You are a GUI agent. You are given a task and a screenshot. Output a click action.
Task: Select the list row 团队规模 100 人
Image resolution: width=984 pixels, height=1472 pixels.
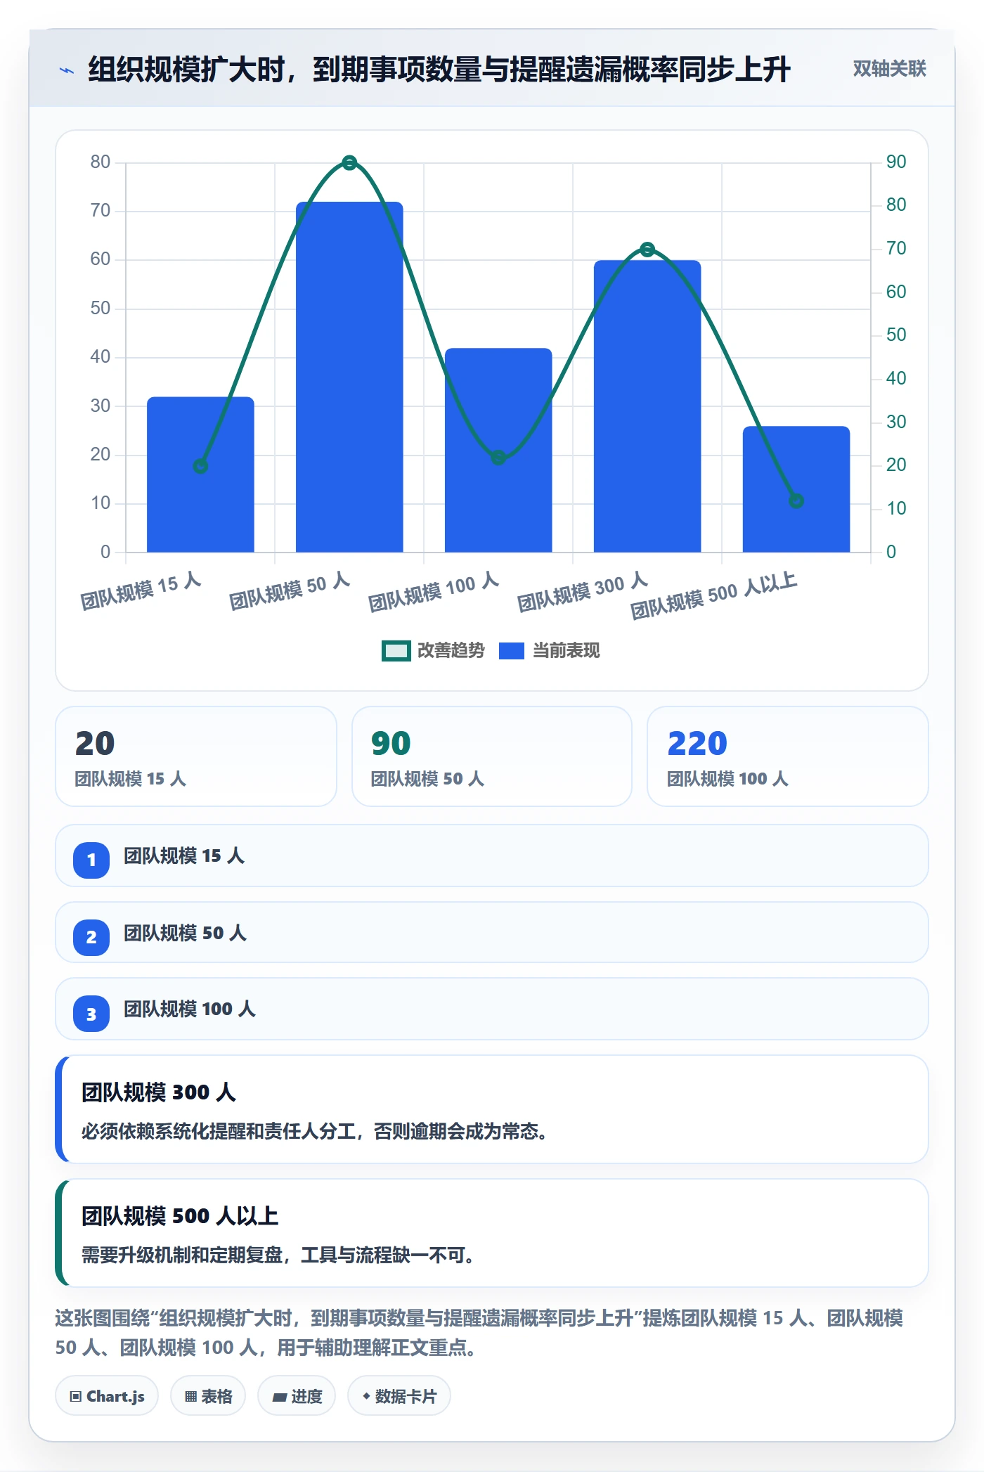point(492,1009)
